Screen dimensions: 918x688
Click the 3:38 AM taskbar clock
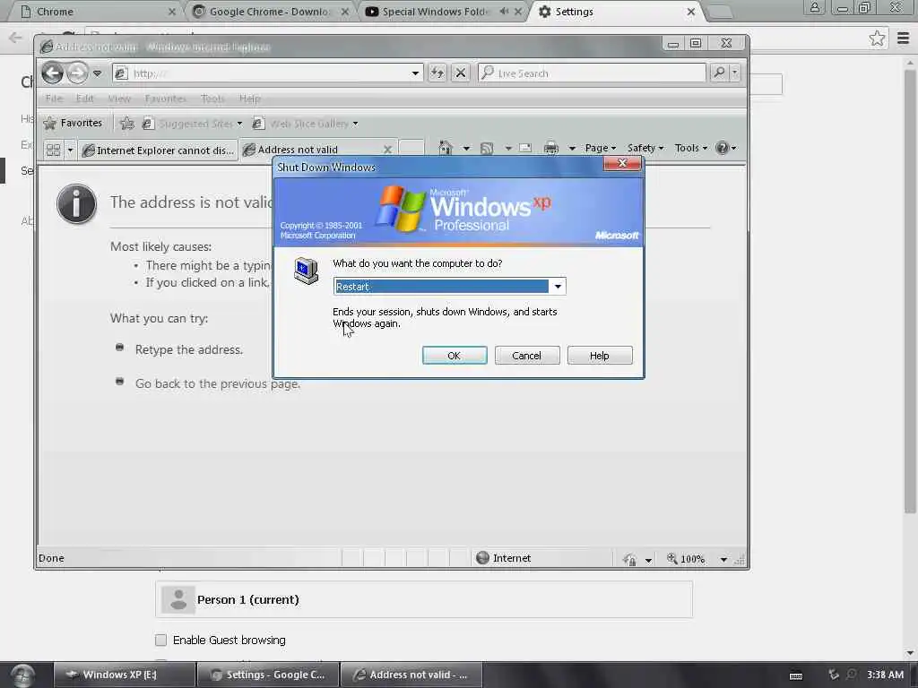point(885,675)
